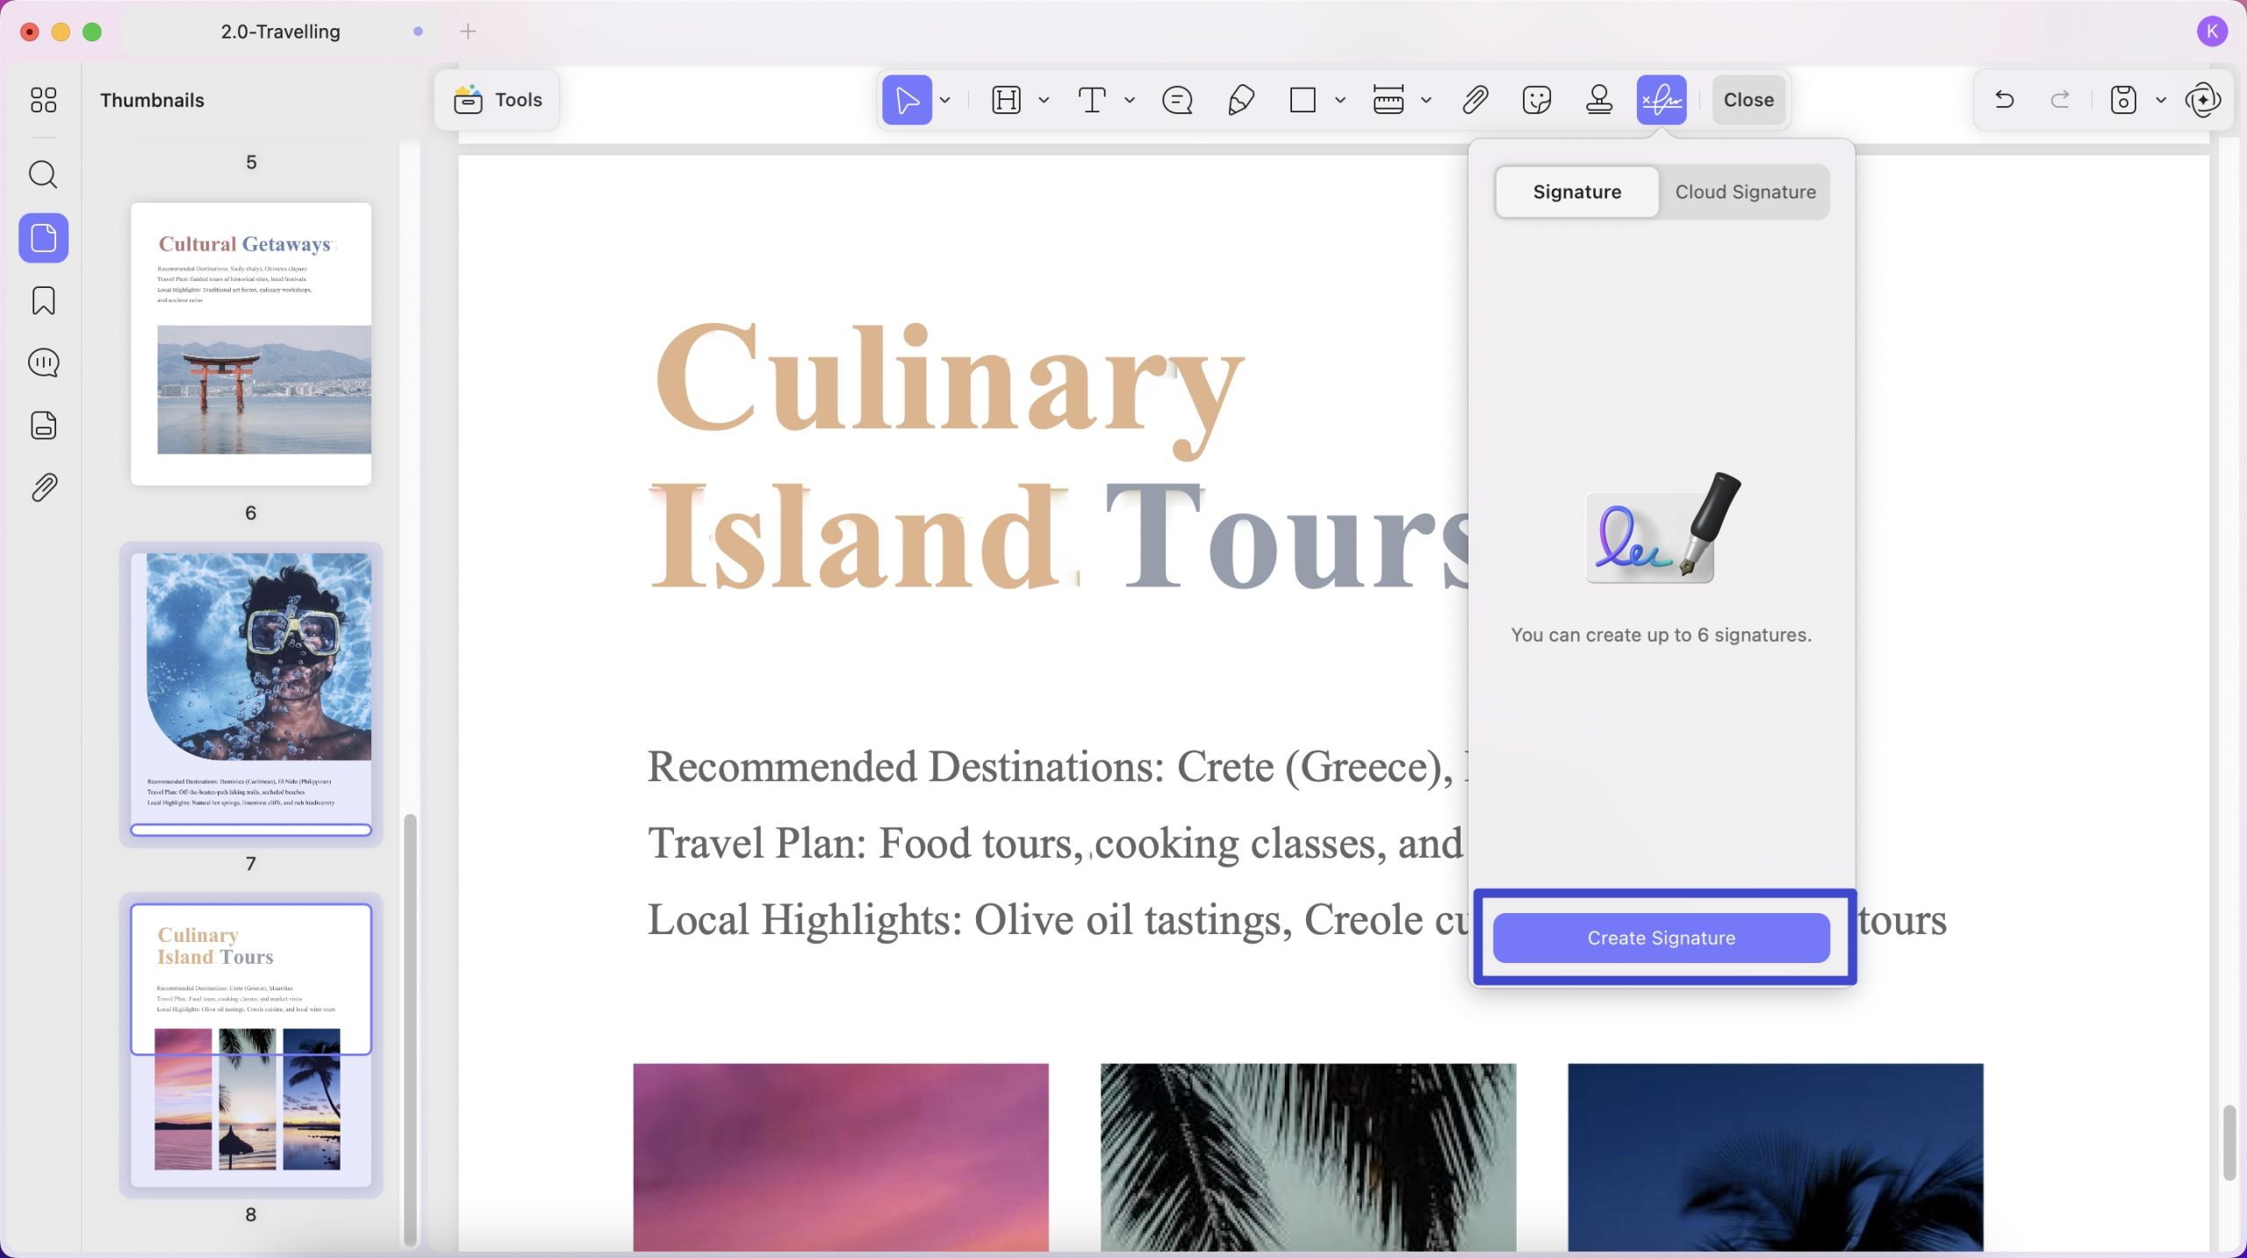This screenshot has width=2247, height=1258.
Task: Click the Close button in toolbar
Action: pos(1748,100)
